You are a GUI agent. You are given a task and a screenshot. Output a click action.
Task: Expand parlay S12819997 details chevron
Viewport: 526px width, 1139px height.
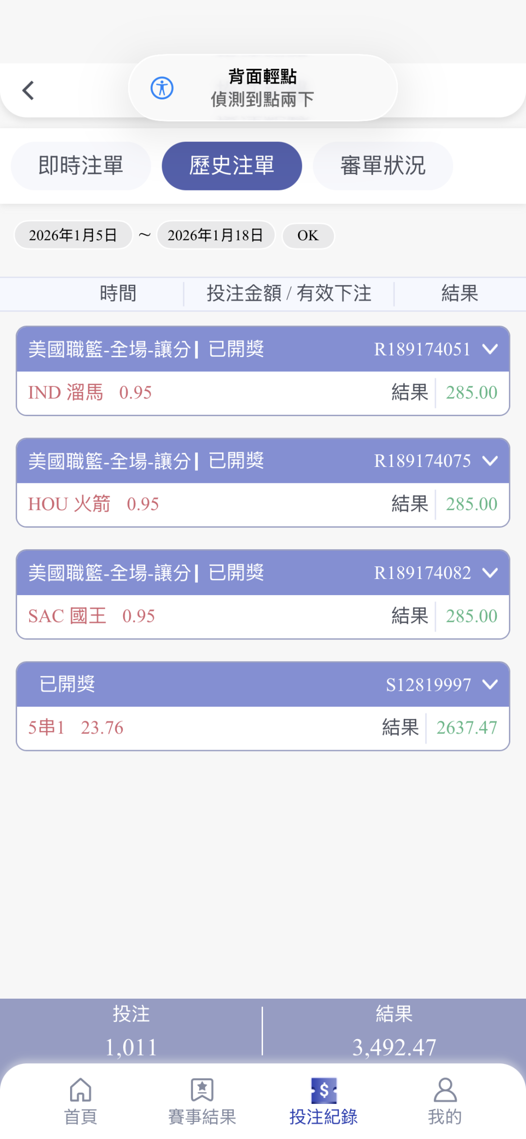tap(490, 684)
